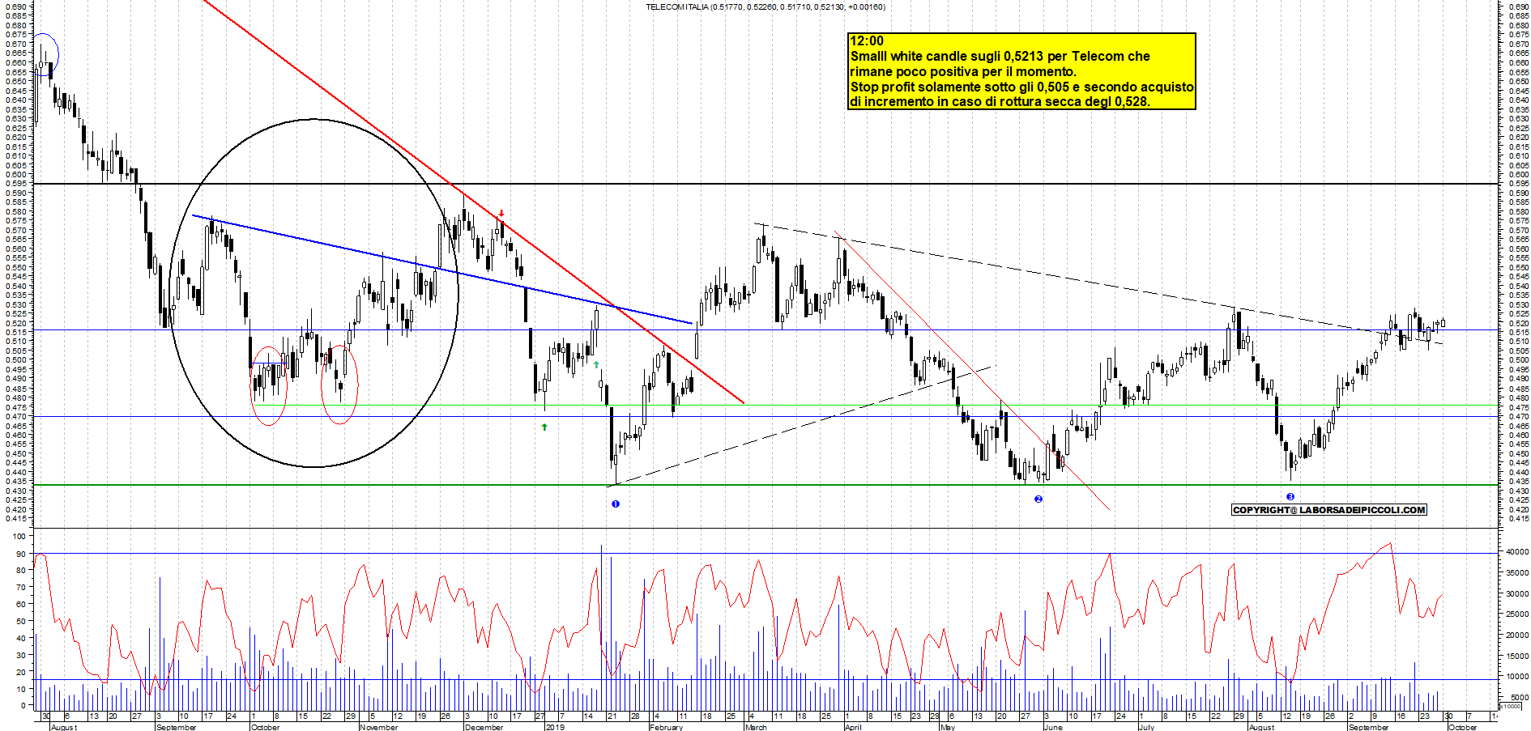Click the x10000 multiplier label near volume axis
This screenshot has height=731, width=1531.
pyautogui.click(x=1512, y=706)
